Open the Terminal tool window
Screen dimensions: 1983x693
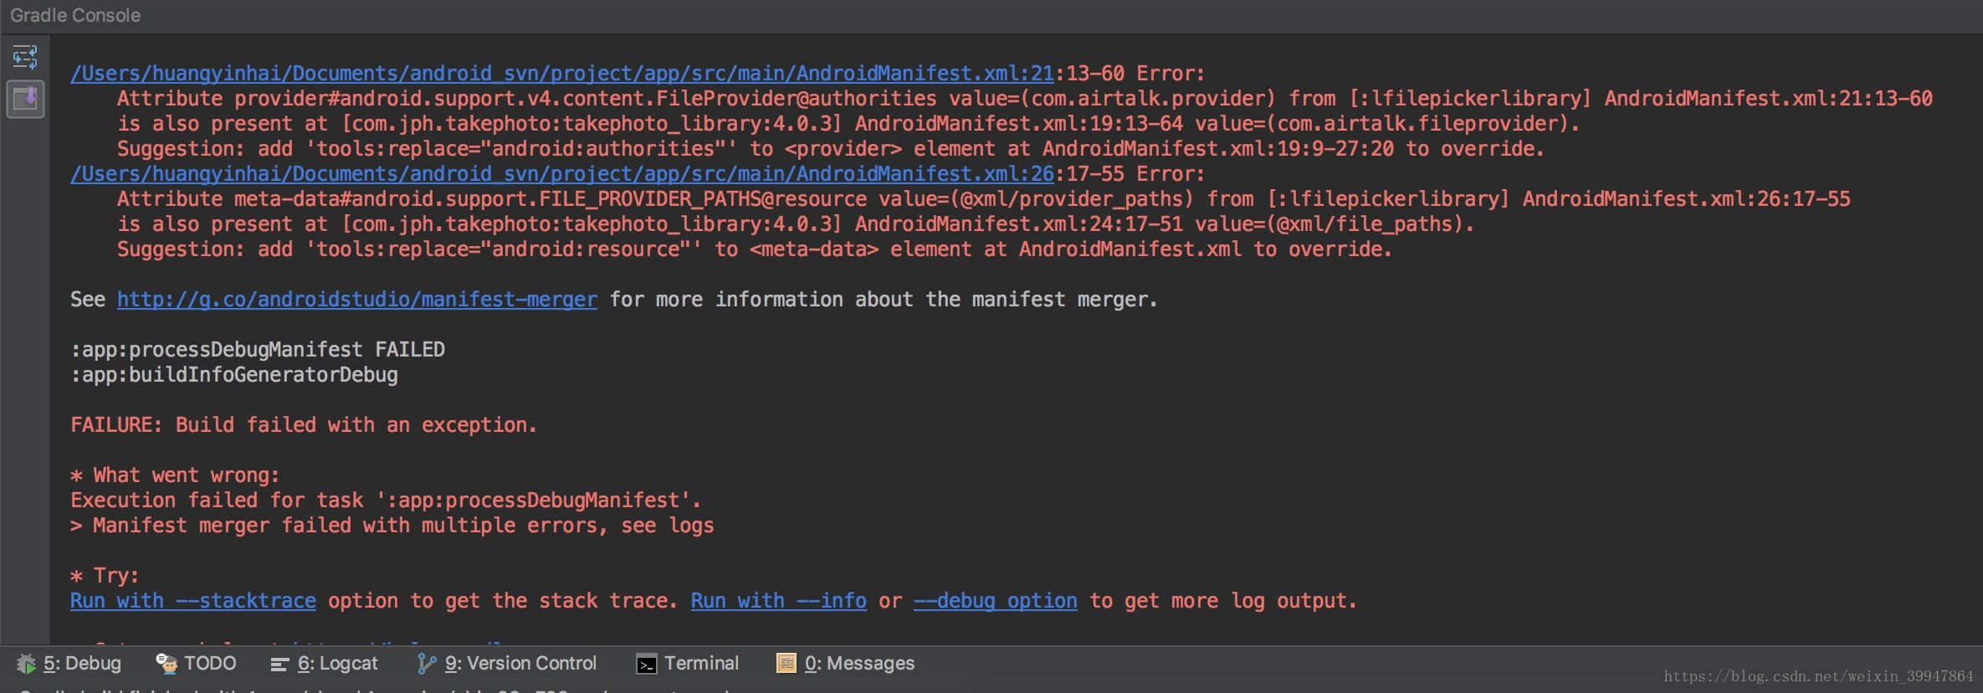point(688,664)
